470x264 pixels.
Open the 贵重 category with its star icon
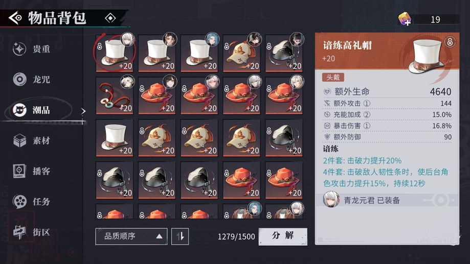[x=19, y=49]
